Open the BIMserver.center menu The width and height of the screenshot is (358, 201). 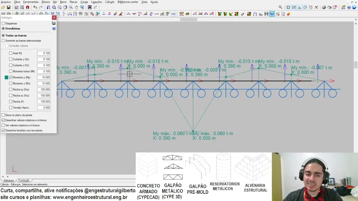click(128, 2)
